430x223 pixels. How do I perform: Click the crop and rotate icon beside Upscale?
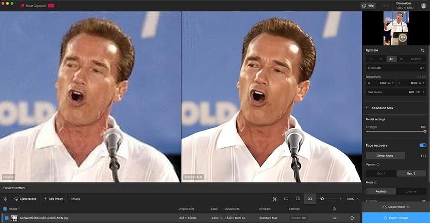(422, 50)
